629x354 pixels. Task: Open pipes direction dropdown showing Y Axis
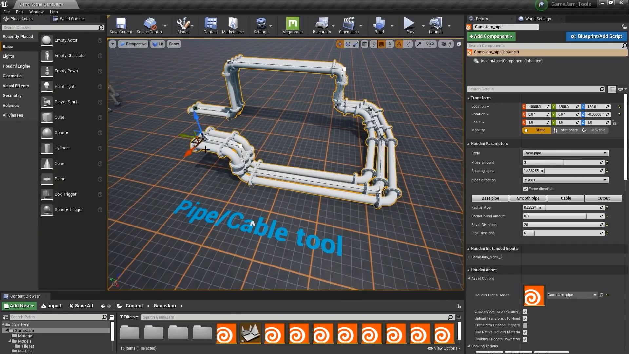(565, 180)
